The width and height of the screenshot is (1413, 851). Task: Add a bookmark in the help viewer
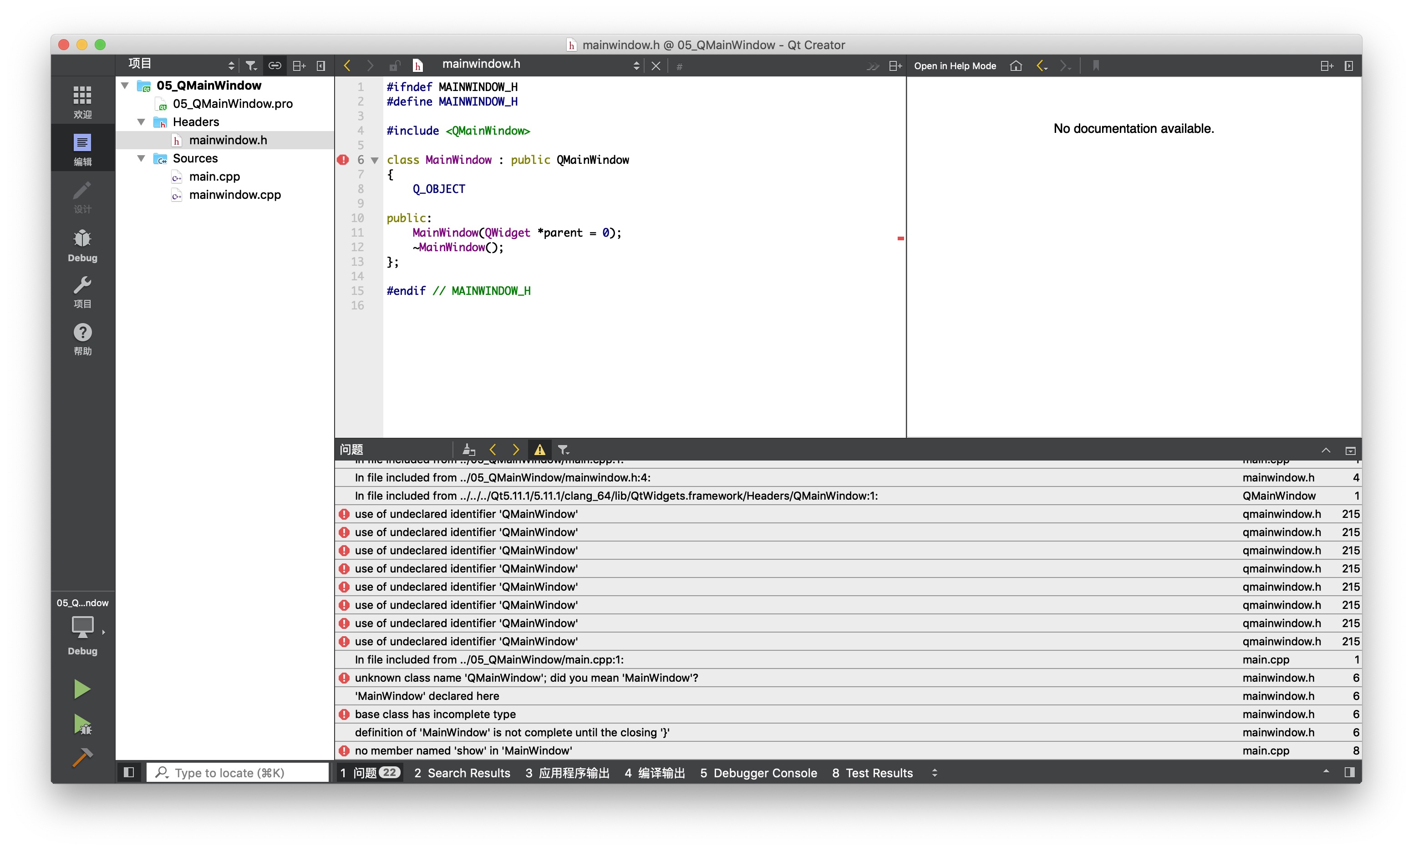coord(1096,66)
